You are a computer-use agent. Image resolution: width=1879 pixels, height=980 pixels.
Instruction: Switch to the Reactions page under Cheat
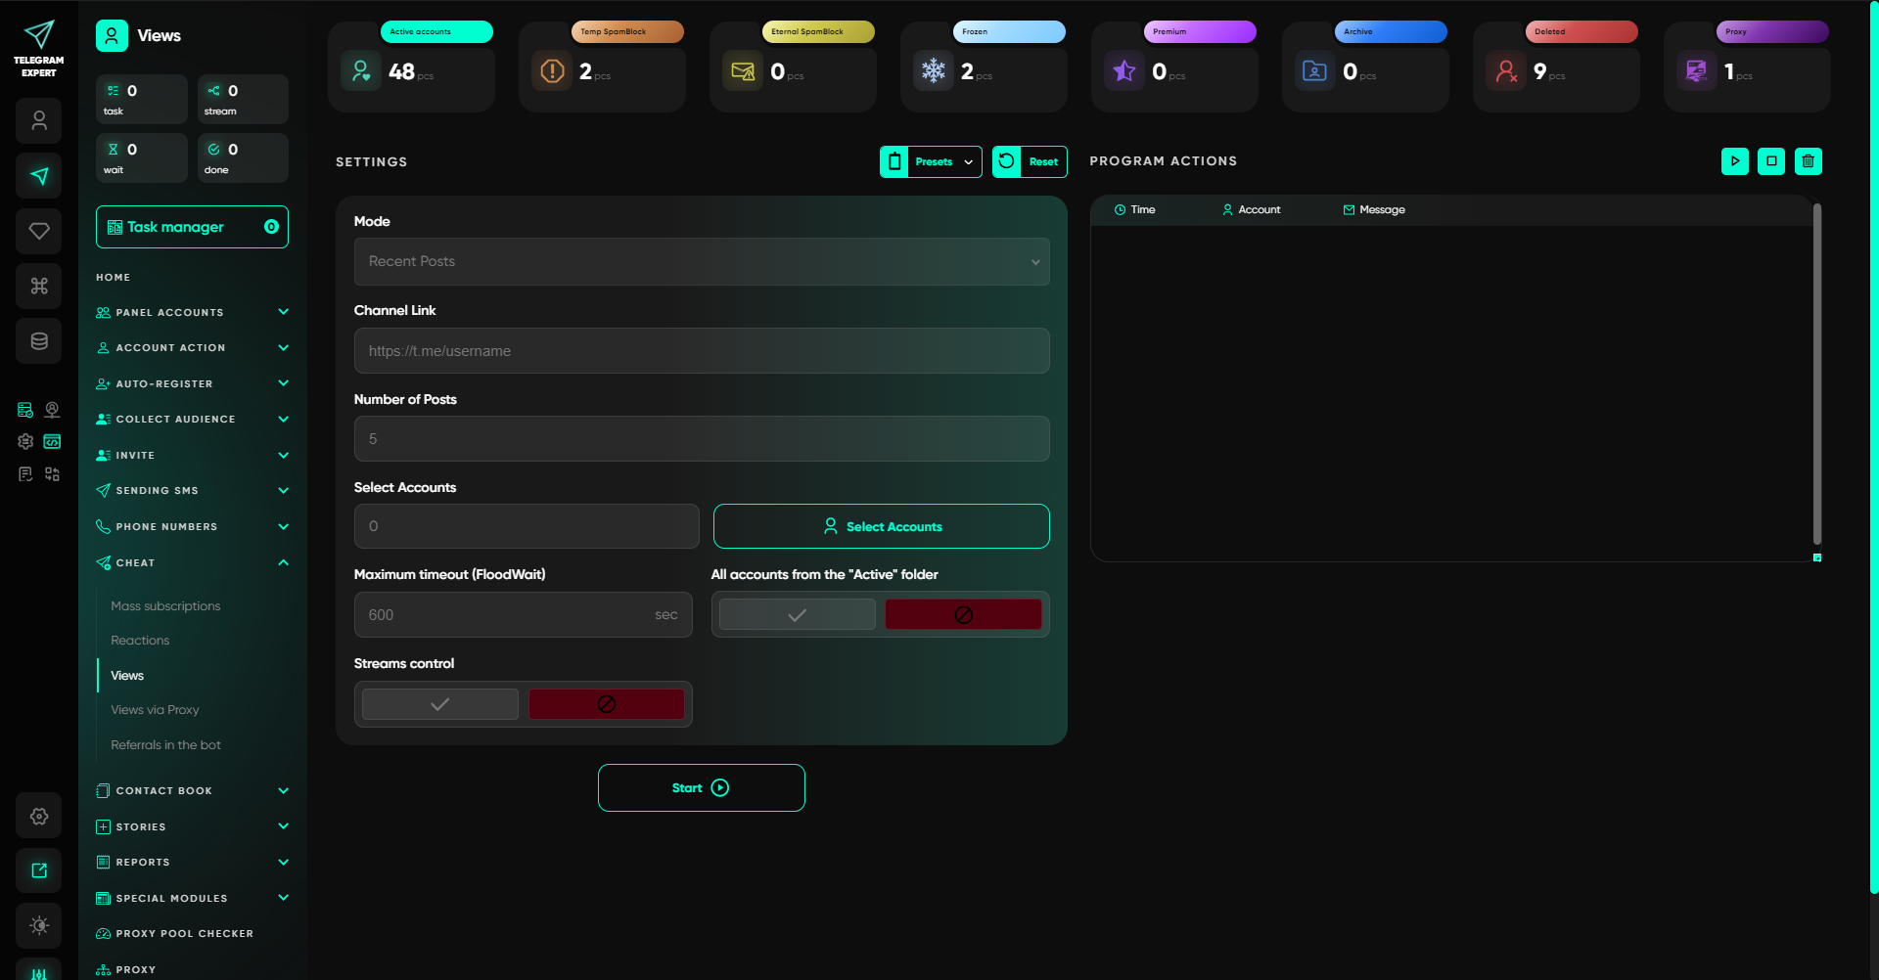(140, 640)
